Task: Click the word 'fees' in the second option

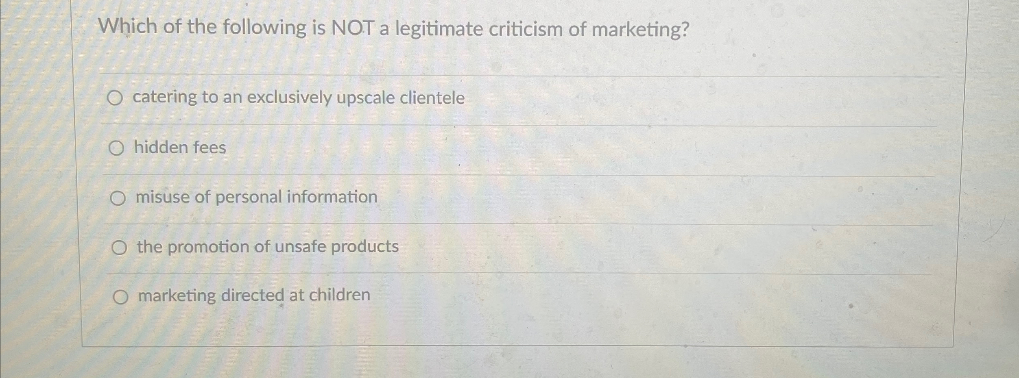Action: coord(209,148)
